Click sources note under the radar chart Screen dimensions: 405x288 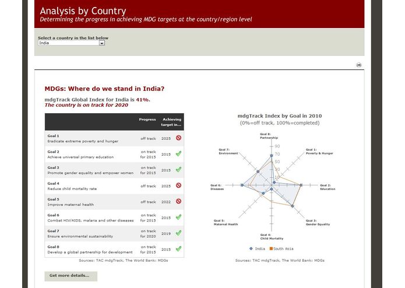(280, 261)
